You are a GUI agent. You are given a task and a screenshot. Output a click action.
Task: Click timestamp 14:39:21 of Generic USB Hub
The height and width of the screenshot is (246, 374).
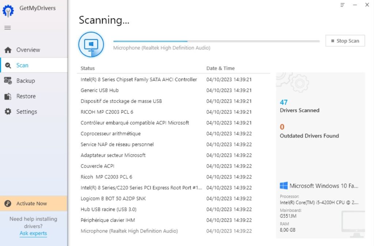click(x=229, y=91)
